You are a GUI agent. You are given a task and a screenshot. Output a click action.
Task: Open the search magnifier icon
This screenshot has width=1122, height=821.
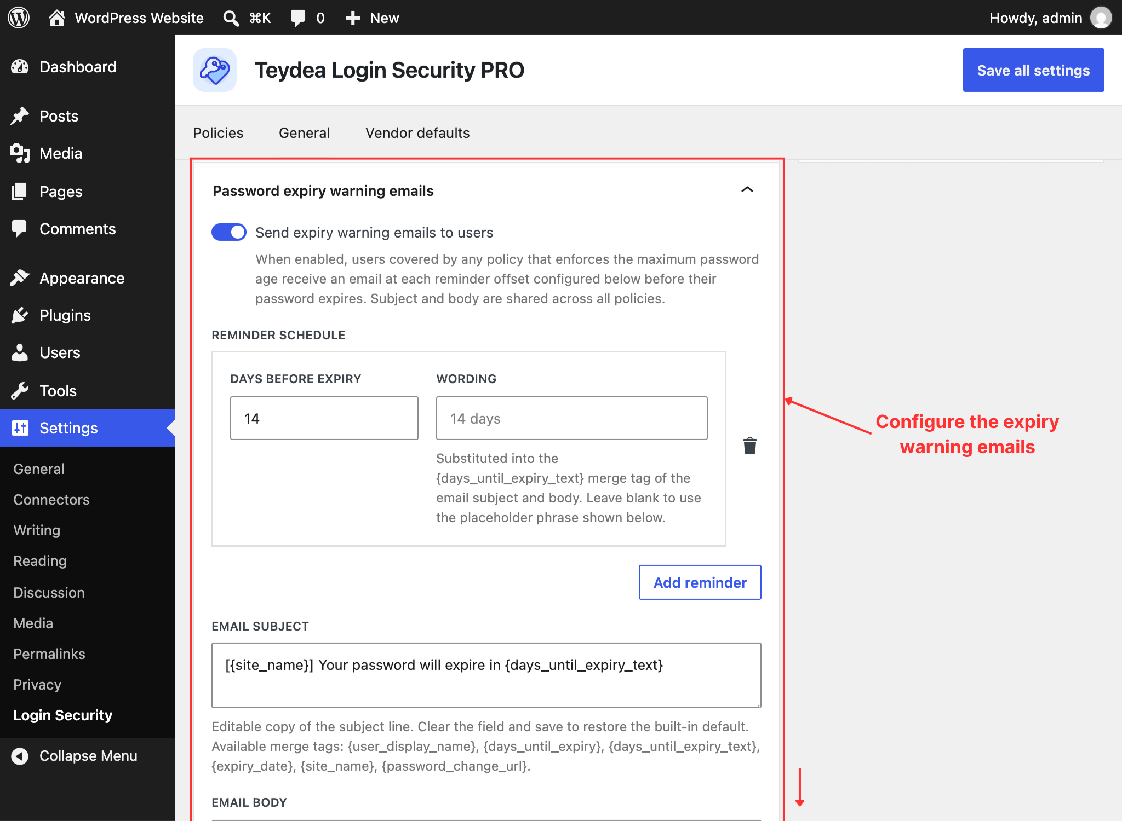click(231, 18)
